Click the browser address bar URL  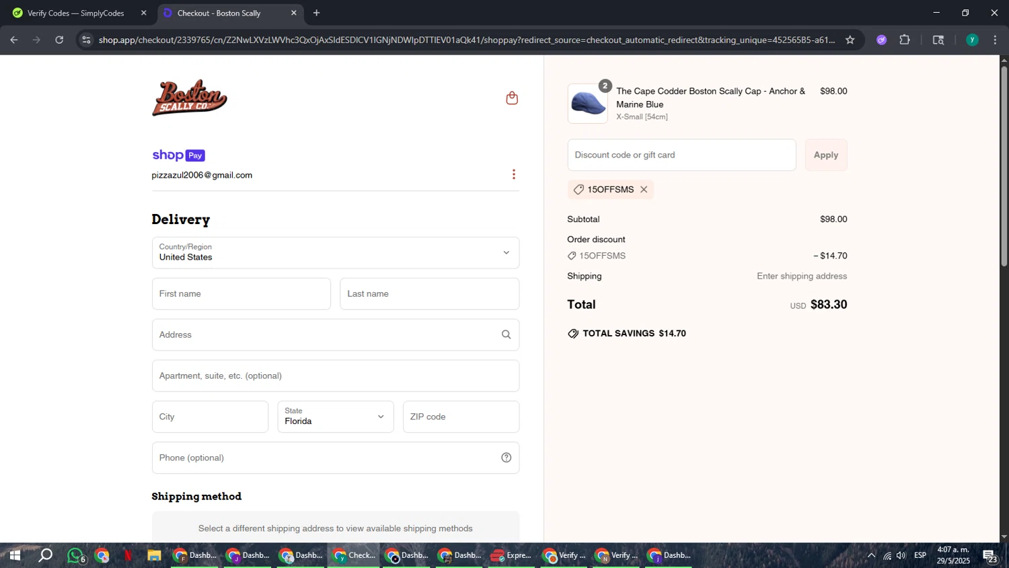467,40
